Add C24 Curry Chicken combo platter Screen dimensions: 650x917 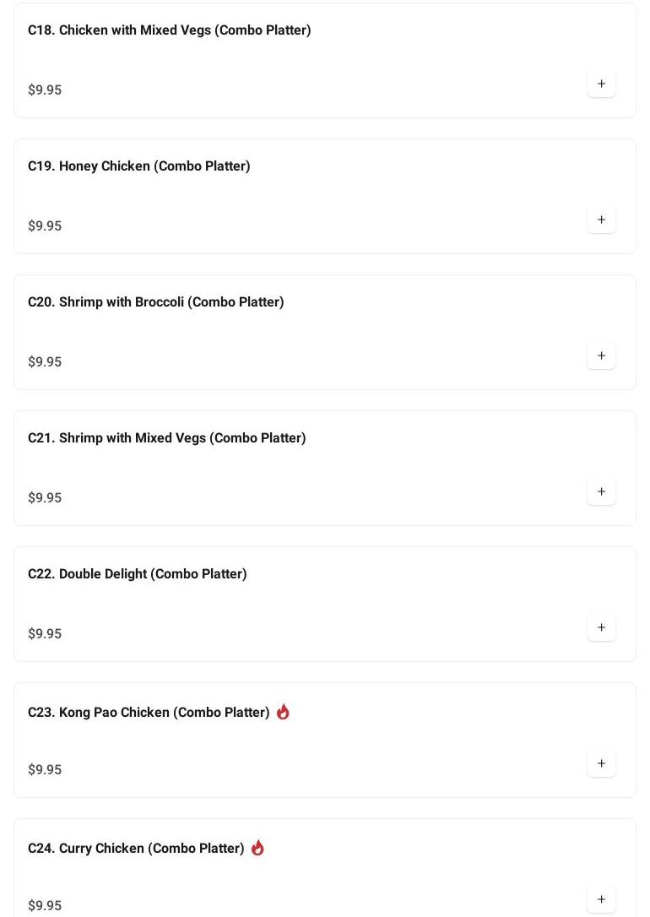click(x=601, y=900)
